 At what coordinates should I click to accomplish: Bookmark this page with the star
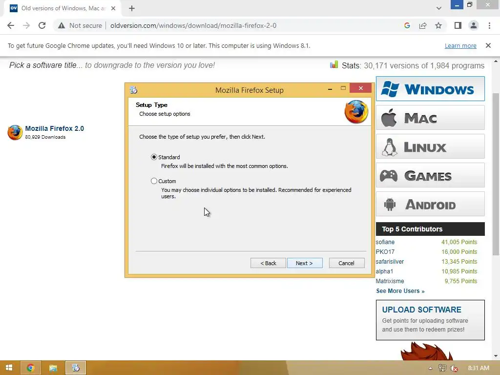pos(438,25)
